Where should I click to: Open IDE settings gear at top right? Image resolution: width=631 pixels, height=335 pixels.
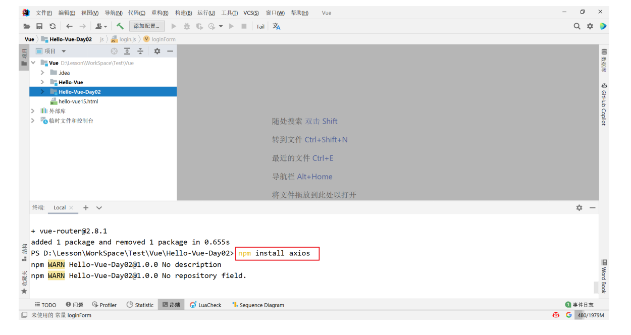tap(590, 26)
